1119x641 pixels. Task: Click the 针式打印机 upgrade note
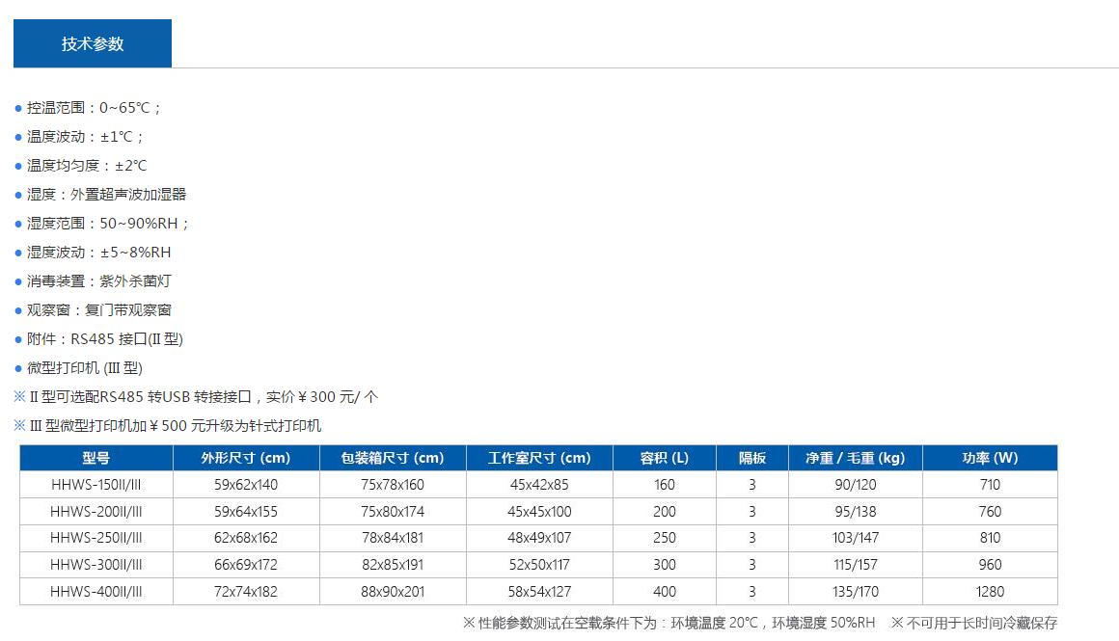[x=174, y=426]
